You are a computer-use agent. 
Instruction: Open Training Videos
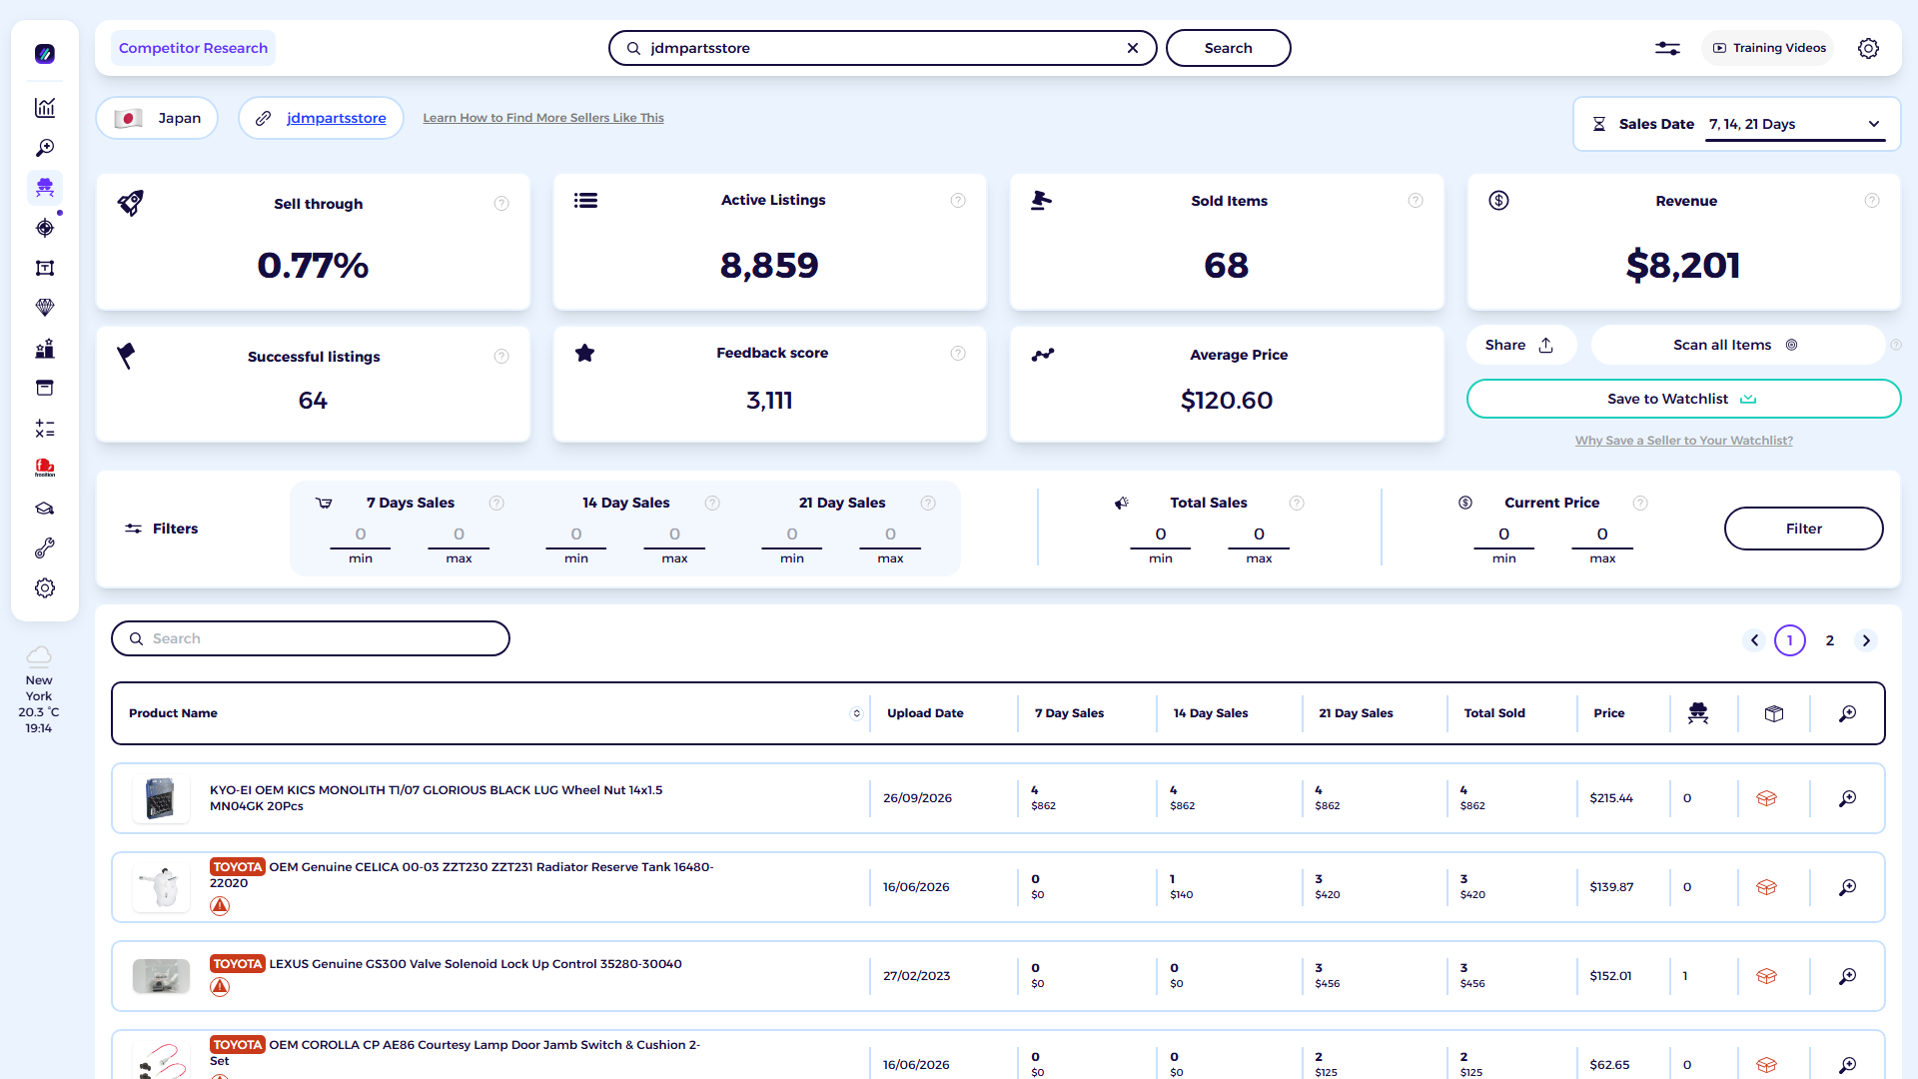[1768, 48]
